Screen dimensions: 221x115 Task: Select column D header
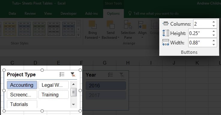pyautogui.click(x=35, y=63)
